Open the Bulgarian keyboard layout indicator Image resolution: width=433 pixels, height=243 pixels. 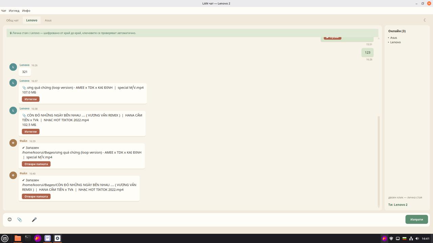404,239
